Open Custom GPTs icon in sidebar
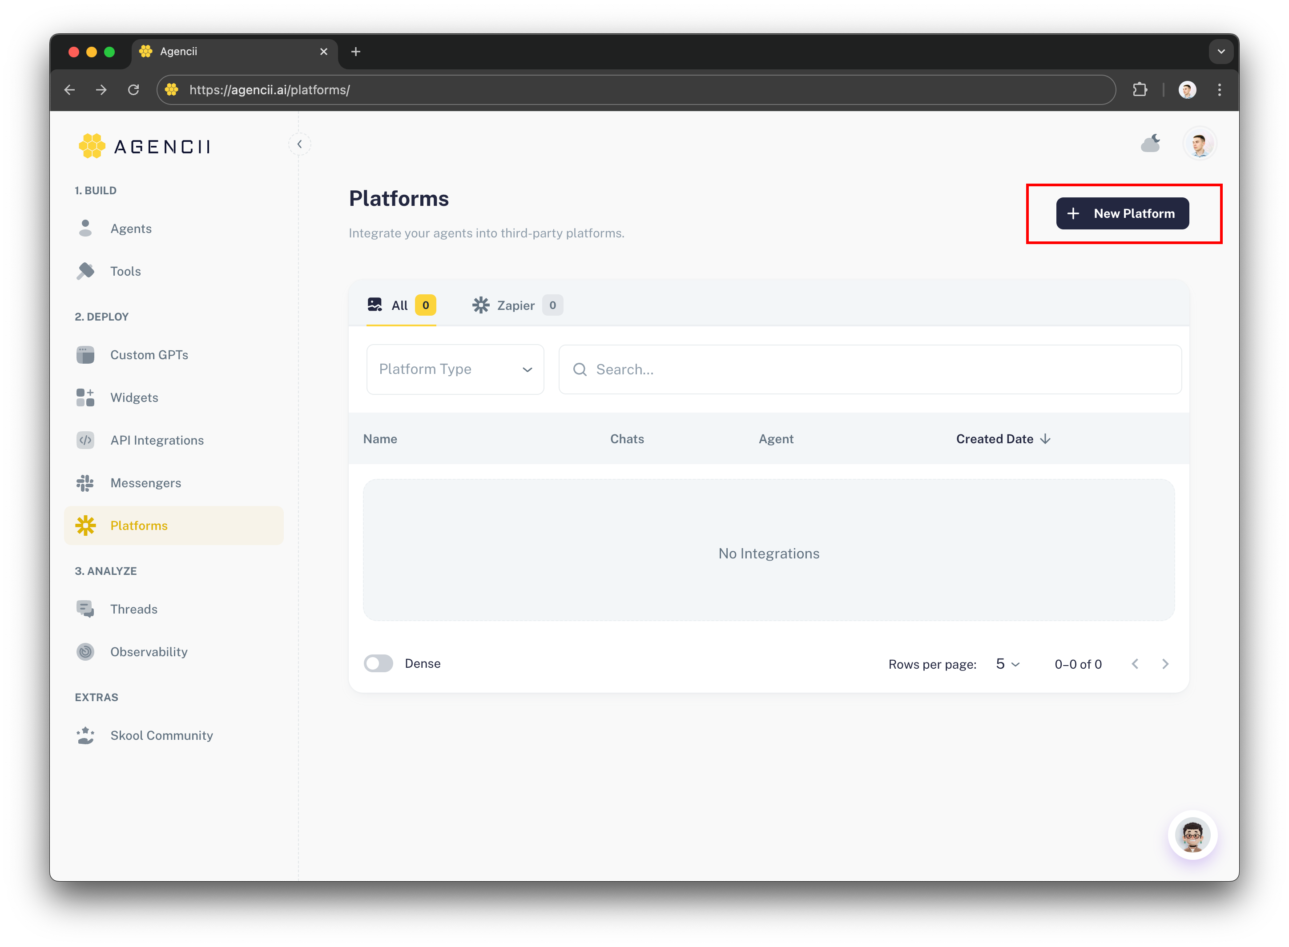This screenshot has height=947, width=1289. coord(85,355)
